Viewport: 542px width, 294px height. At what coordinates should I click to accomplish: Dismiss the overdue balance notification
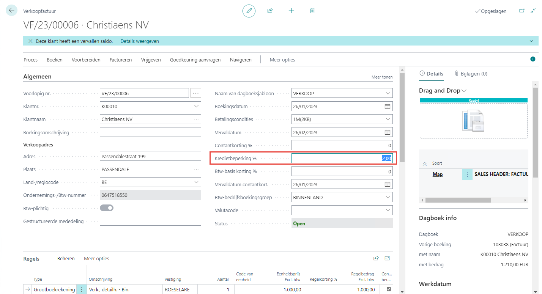[30, 41]
